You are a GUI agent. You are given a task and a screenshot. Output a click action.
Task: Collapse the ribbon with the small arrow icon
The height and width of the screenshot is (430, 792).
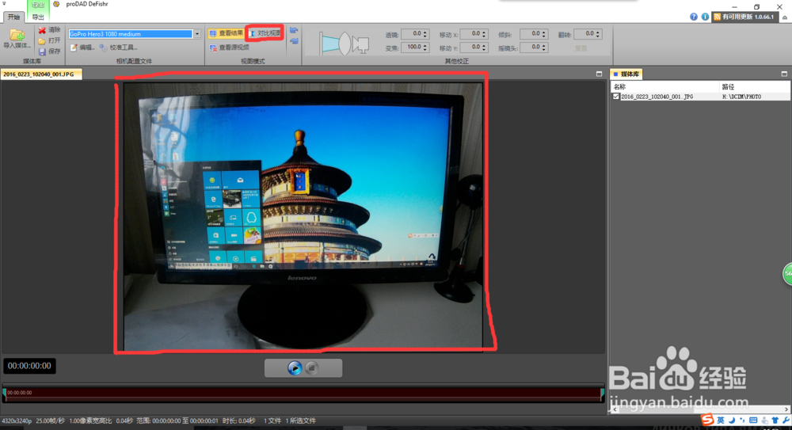784,17
